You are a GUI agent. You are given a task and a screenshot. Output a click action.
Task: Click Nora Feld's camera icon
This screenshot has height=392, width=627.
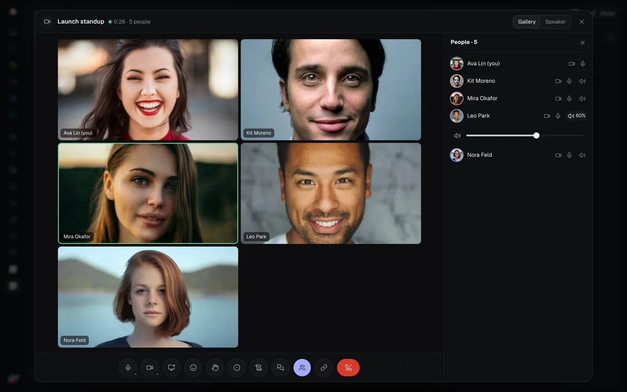click(x=558, y=155)
